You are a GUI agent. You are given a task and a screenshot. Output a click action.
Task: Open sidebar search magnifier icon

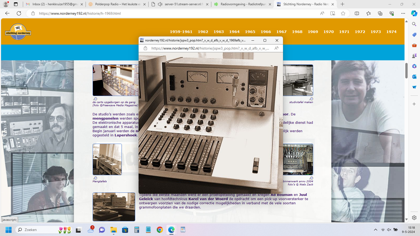(x=414, y=24)
